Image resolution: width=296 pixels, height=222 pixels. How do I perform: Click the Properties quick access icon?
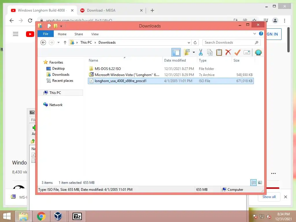49,26
